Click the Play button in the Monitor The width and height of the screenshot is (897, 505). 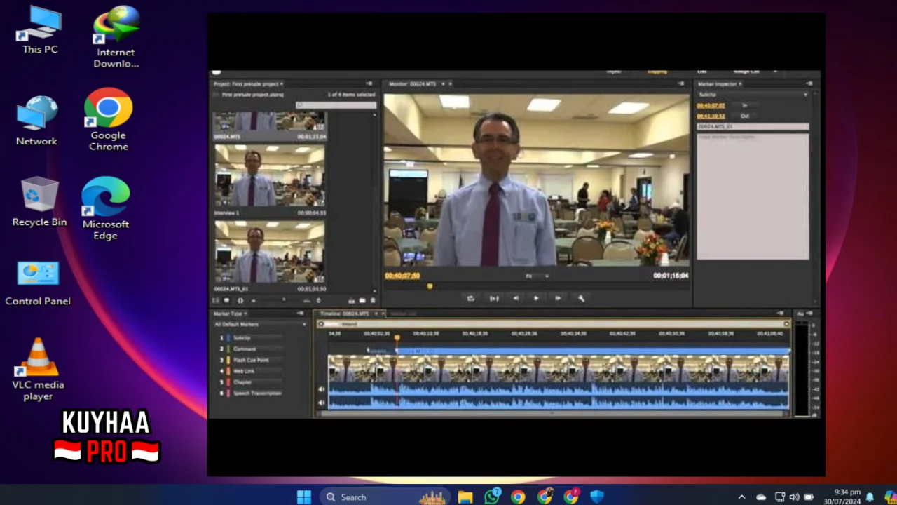pos(536,298)
